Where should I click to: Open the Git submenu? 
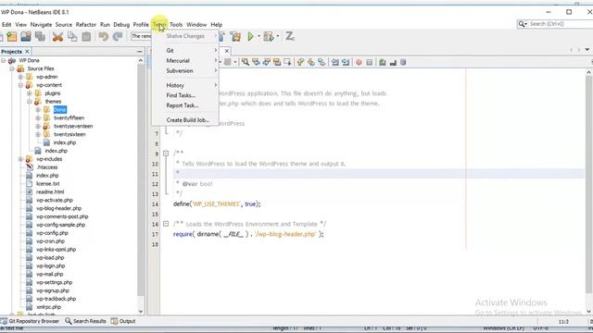coord(185,50)
